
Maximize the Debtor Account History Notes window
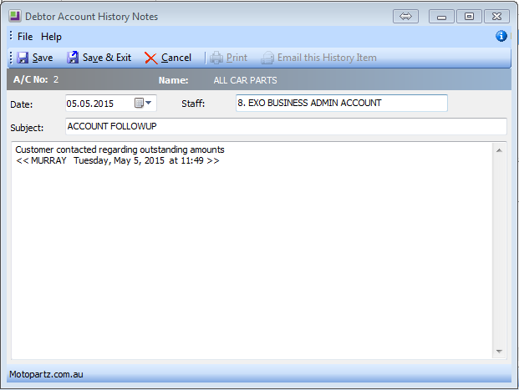(x=469, y=16)
